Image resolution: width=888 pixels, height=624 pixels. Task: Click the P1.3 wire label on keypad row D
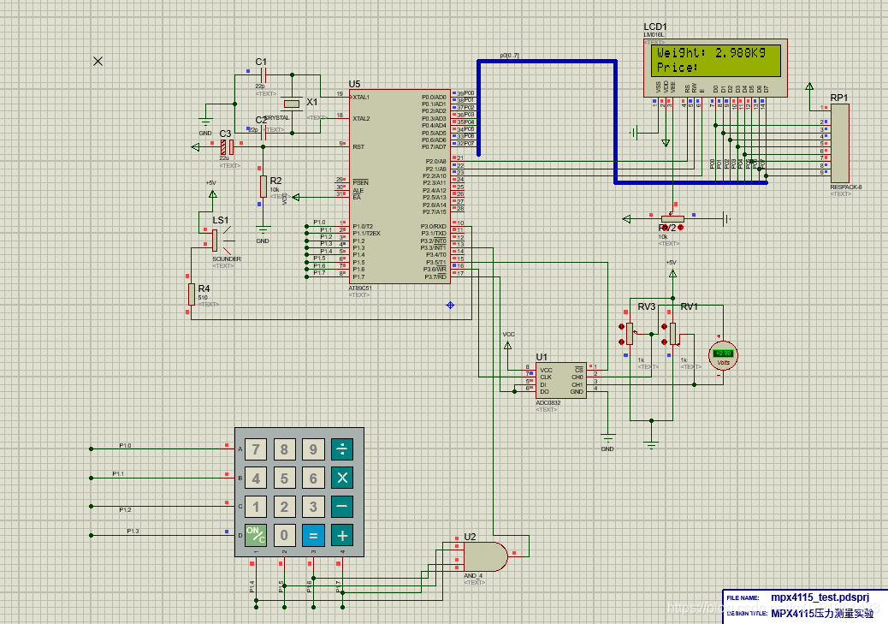coord(133,531)
